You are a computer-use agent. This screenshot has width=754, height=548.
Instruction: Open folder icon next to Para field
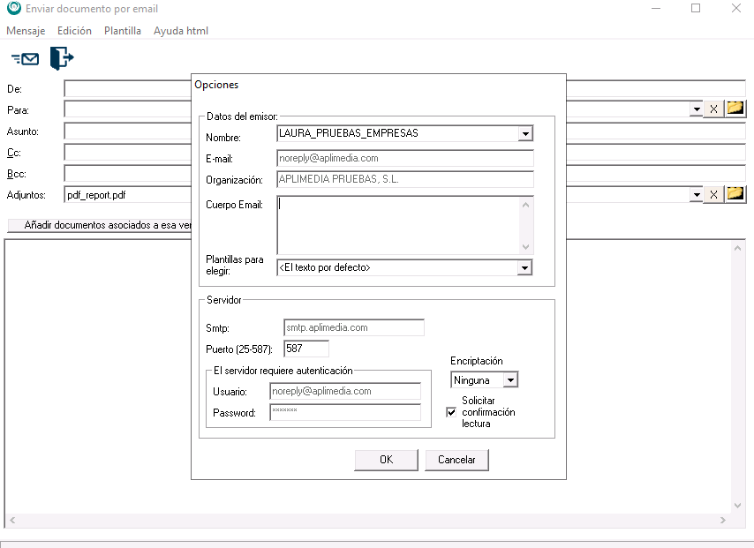click(735, 109)
